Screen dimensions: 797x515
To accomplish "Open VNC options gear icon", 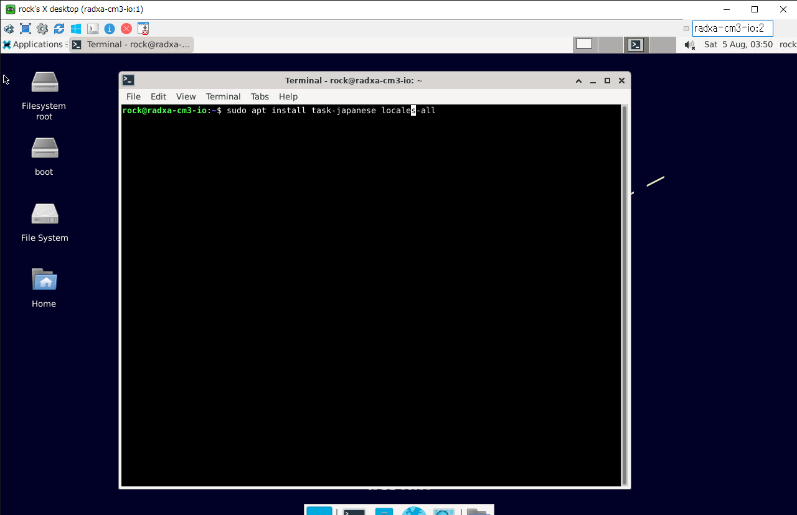I will [42, 29].
